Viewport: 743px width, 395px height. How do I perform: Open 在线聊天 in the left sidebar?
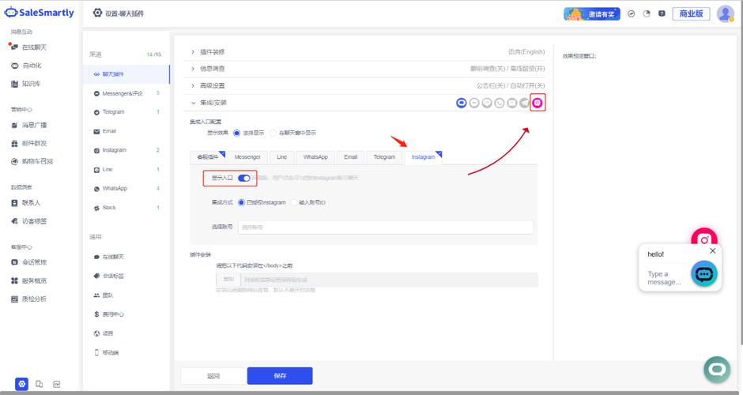click(x=28, y=47)
